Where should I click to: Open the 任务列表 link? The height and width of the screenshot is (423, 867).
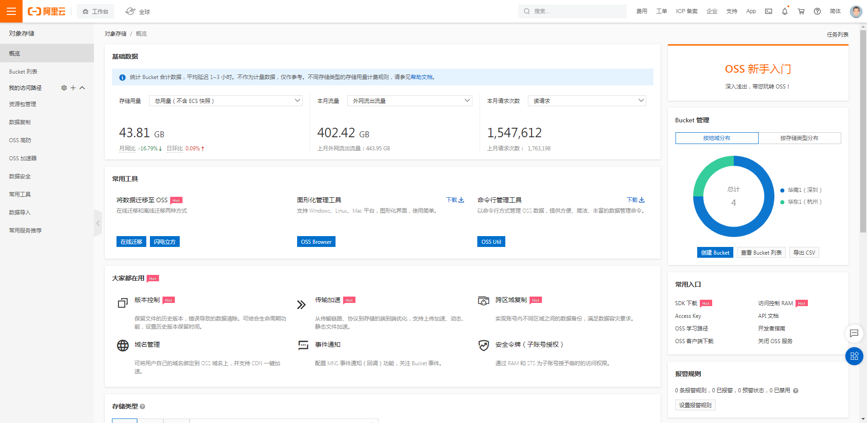(x=838, y=34)
